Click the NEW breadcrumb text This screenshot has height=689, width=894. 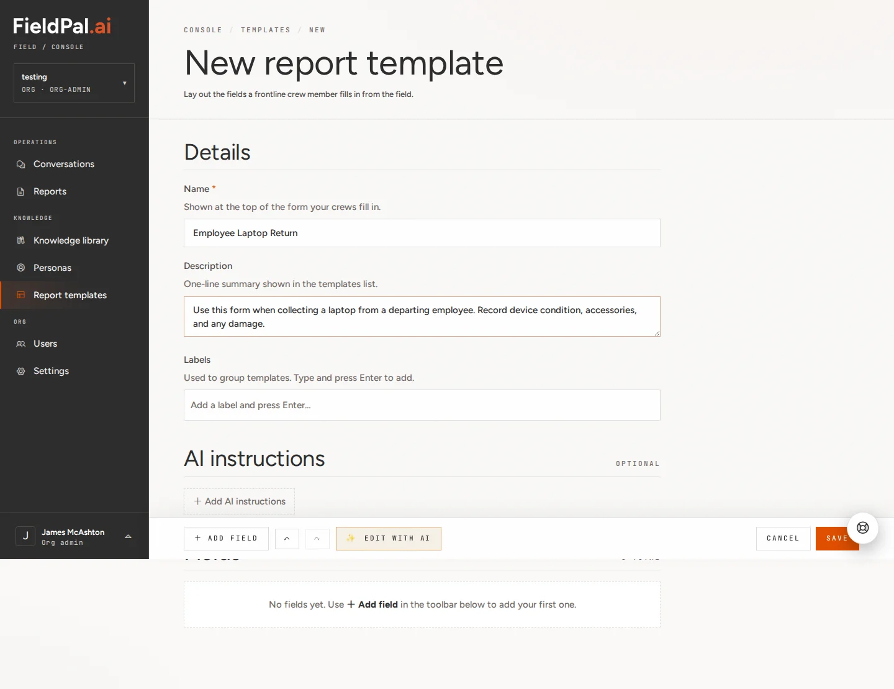pos(317,30)
